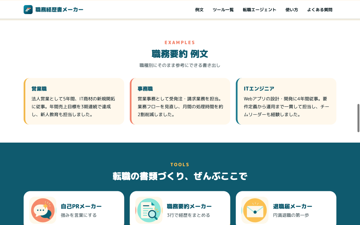Click the 職務要約メーカー document magnifier icon

(149, 210)
